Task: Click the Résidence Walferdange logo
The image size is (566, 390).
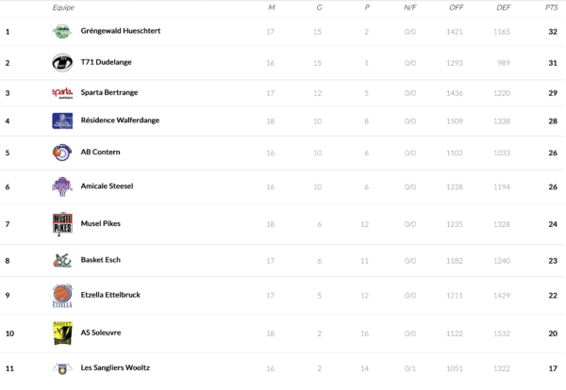Action: [62, 121]
